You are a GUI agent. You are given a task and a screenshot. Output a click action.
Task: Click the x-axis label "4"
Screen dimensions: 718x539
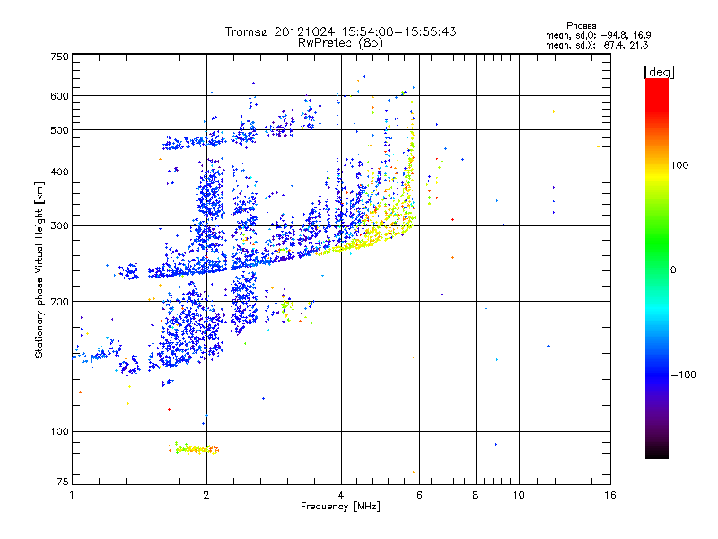click(x=341, y=495)
